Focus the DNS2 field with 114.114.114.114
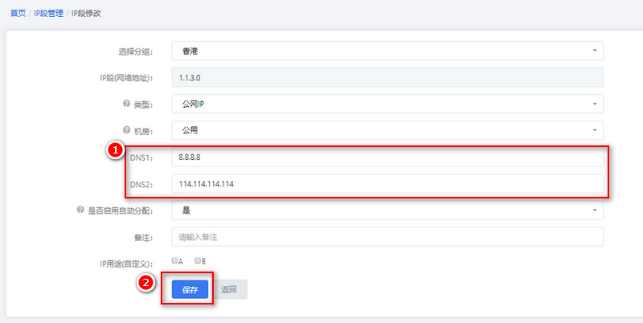Viewport: 643px width, 323px height. pos(387,184)
